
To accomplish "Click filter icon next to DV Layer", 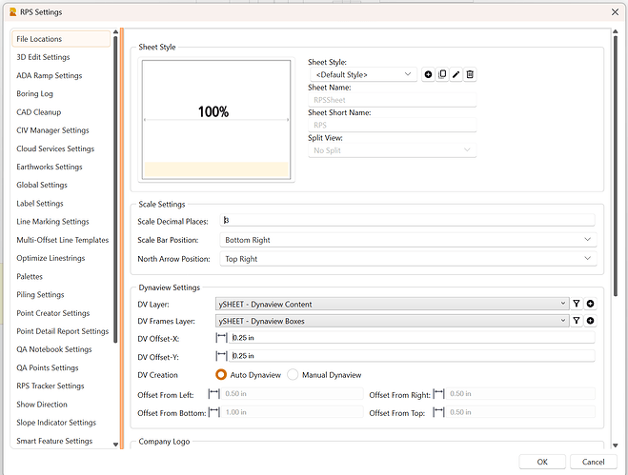I will point(577,304).
